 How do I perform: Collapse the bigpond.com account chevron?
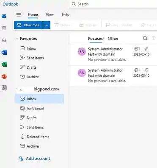17,89
